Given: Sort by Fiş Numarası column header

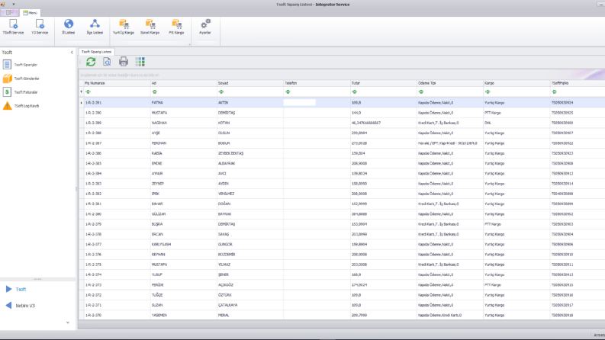Looking at the screenshot, I should [x=117, y=83].
